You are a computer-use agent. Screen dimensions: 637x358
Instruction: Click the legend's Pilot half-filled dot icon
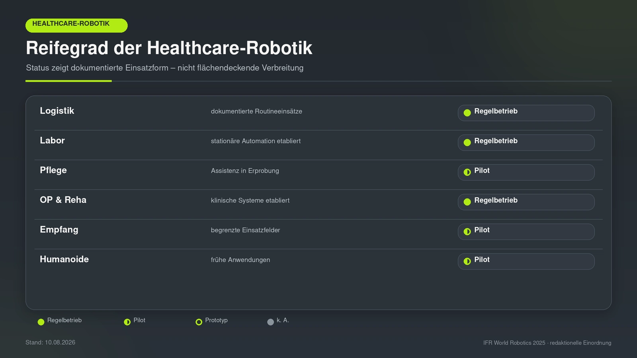pos(127,322)
